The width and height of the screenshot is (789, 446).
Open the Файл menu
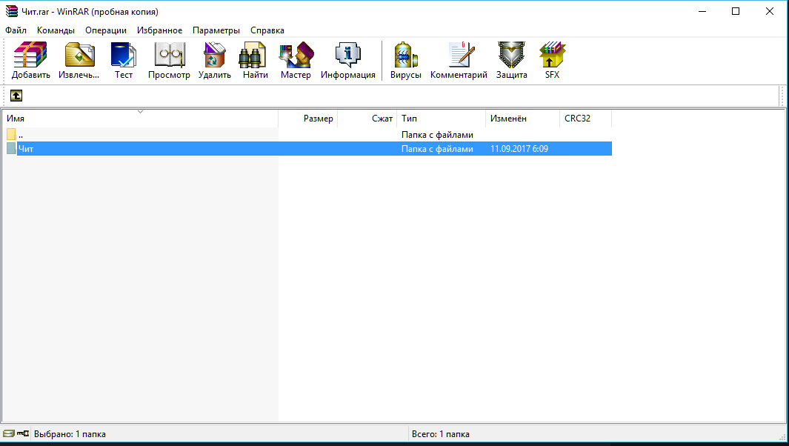click(x=16, y=30)
